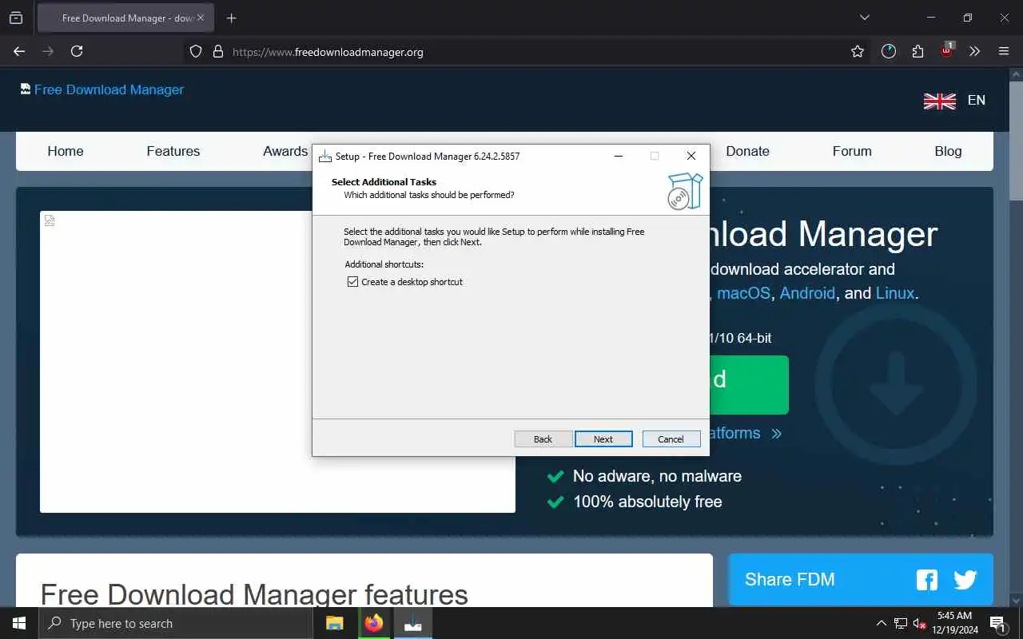Image resolution: width=1023 pixels, height=639 pixels.
Task: Toggle the Create a desktop shortcut checkbox
Action: tap(352, 282)
